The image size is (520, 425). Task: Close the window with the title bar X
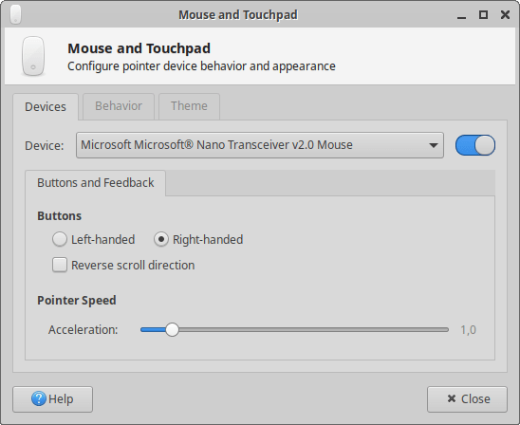pos(505,15)
